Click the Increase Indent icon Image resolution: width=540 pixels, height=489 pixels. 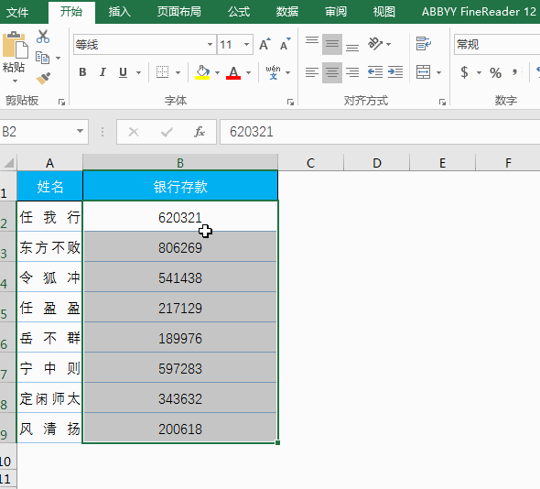click(x=395, y=72)
